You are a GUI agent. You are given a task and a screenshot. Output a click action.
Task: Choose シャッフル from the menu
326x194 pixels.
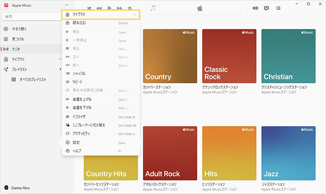coord(101,74)
